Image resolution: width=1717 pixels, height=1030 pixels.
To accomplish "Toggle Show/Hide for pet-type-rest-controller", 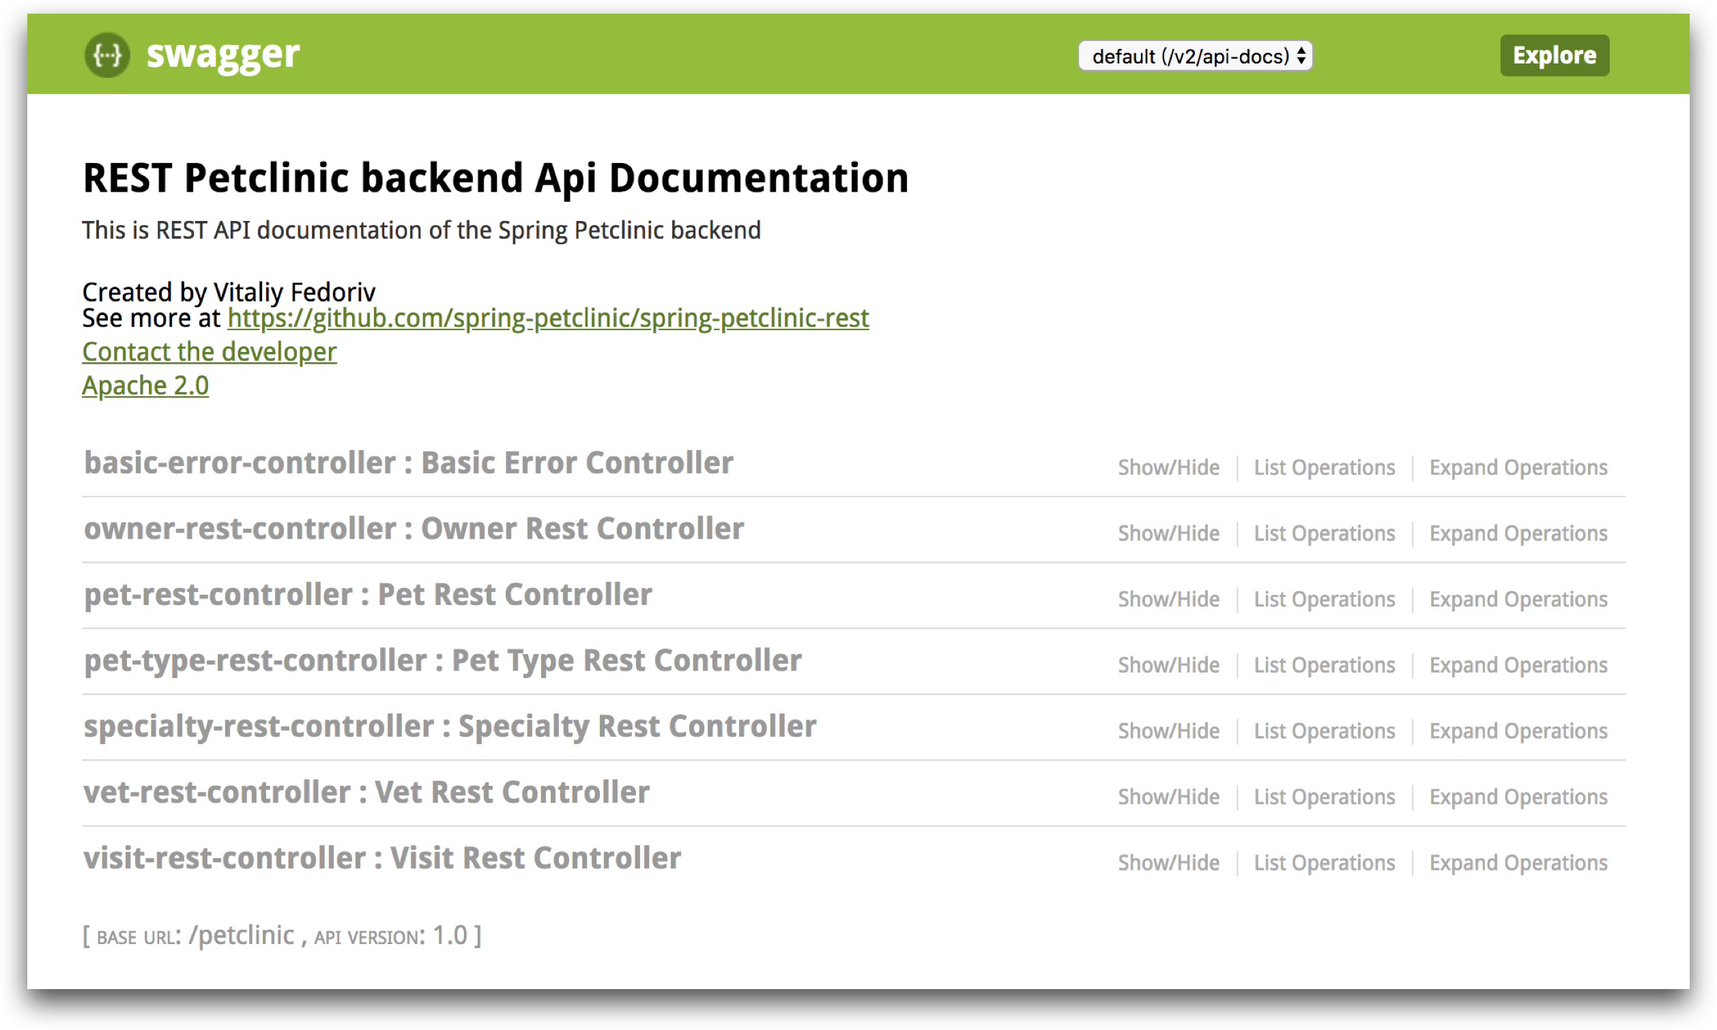I will click(1168, 665).
